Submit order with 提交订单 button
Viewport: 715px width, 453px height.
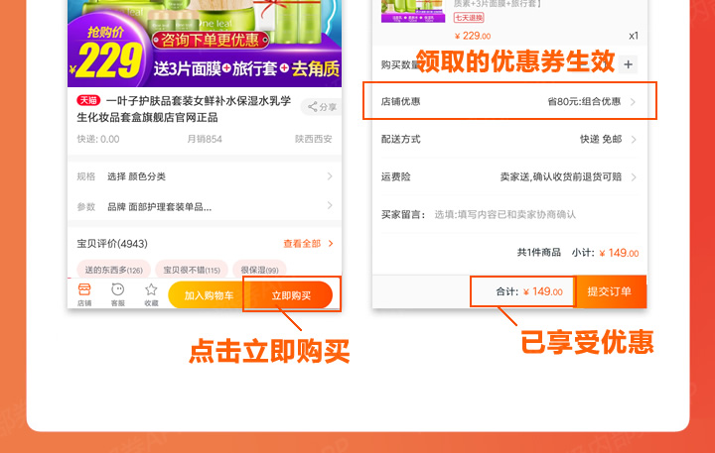[x=610, y=291]
